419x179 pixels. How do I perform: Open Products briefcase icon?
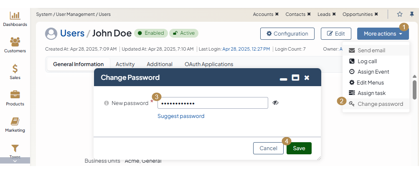coord(15,95)
